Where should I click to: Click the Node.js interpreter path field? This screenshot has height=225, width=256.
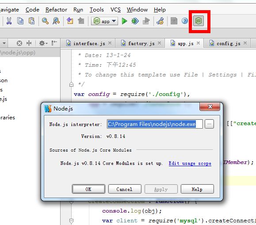(155, 124)
